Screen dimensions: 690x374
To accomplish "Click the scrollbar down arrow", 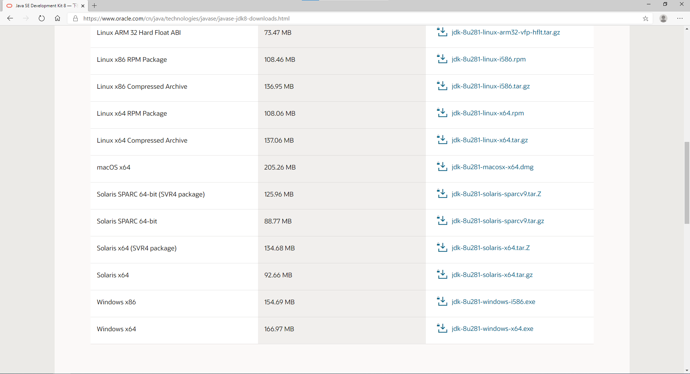I will (x=687, y=370).
